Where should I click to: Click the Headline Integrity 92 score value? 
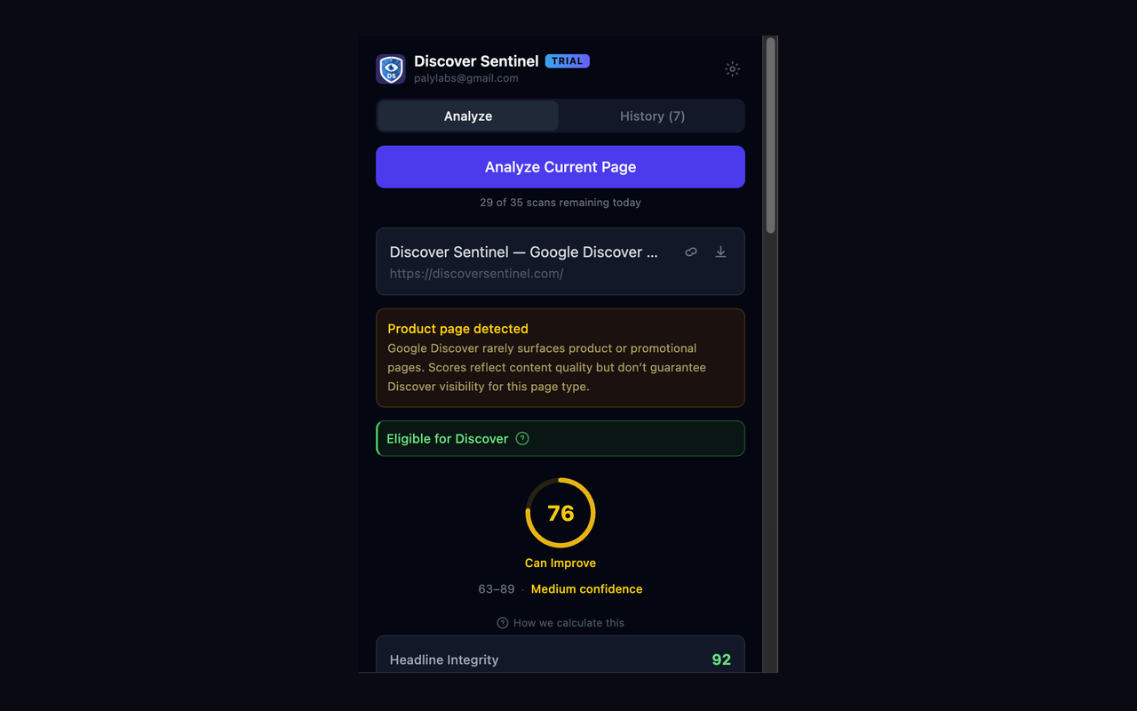(x=721, y=659)
